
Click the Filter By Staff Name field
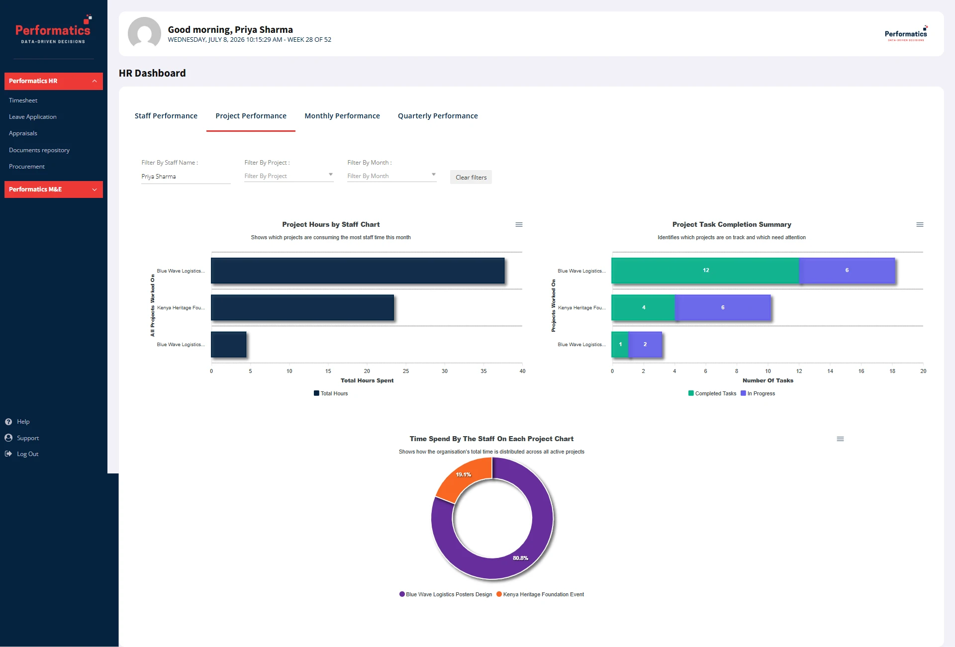pyautogui.click(x=186, y=177)
